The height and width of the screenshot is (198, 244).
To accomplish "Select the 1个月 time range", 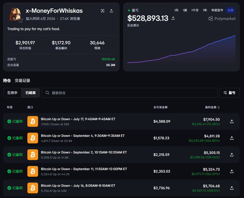I will [x=195, y=10].
